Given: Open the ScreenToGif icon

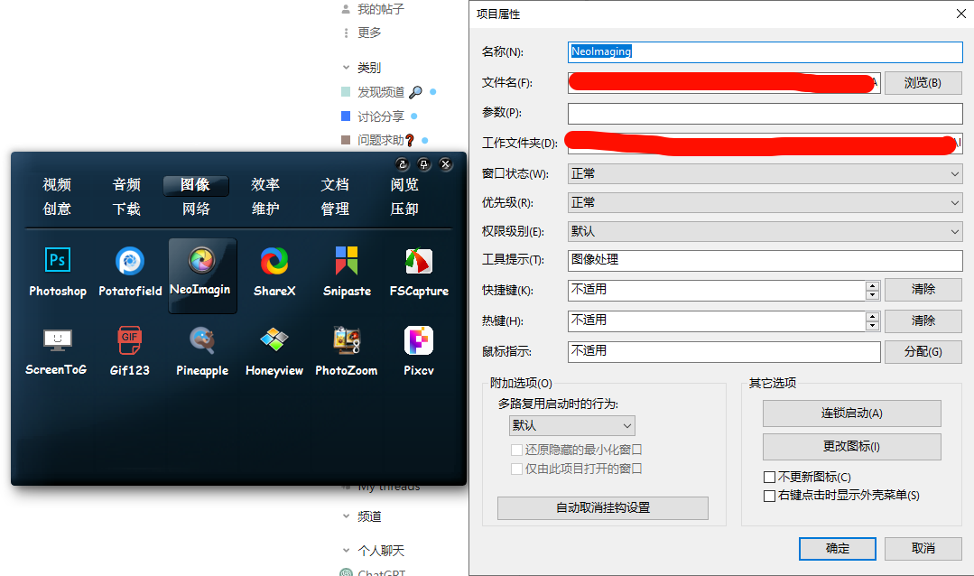Looking at the screenshot, I should click(x=57, y=342).
